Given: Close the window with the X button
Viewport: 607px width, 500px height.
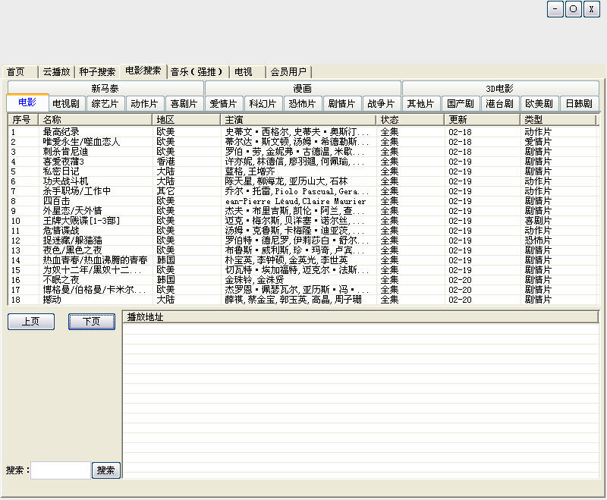Looking at the screenshot, I should click(x=592, y=9).
